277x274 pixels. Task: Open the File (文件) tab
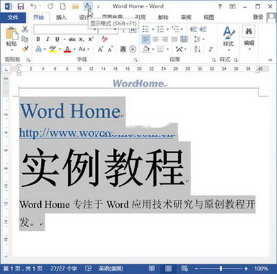pyautogui.click(x=13, y=17)
